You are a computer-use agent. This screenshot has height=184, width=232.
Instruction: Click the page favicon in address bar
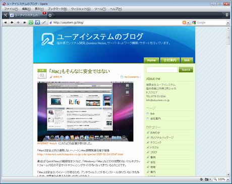pos(51,23)
